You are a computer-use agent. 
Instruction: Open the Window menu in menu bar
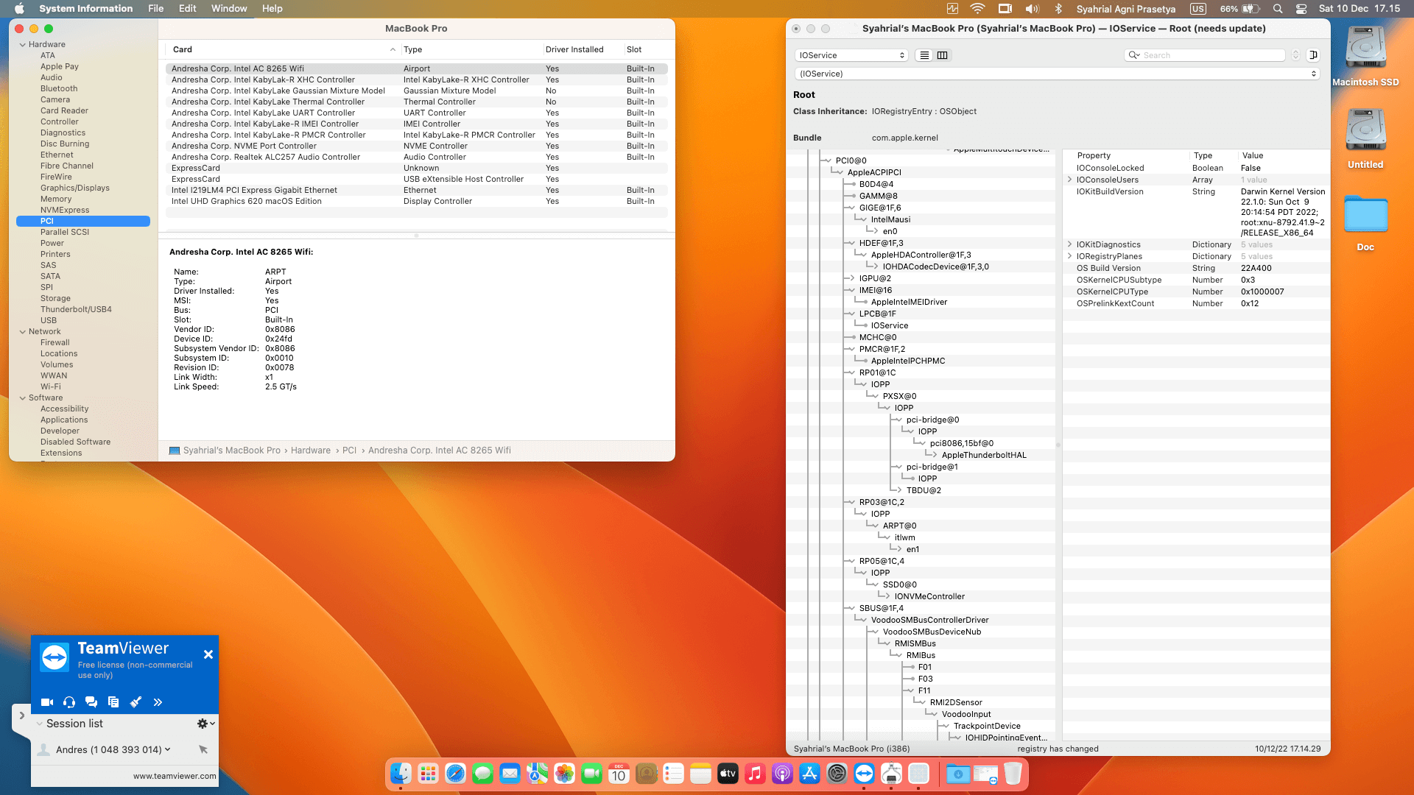pos(229,9)
